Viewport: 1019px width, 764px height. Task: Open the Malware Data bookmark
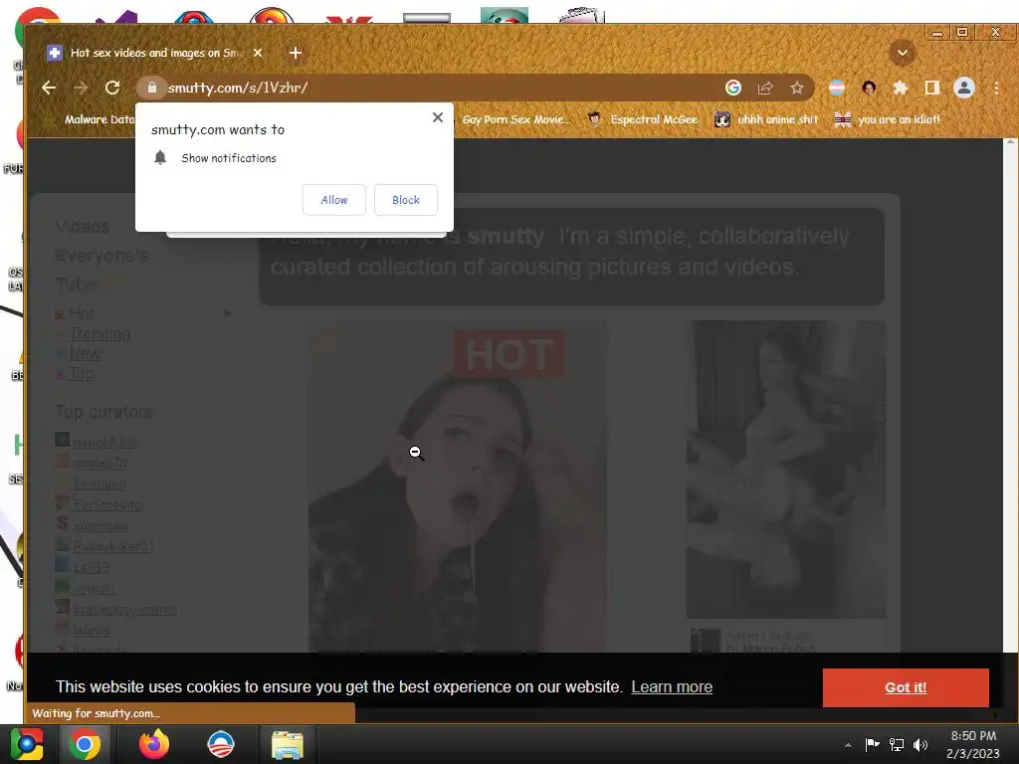(x=89, y=119)
